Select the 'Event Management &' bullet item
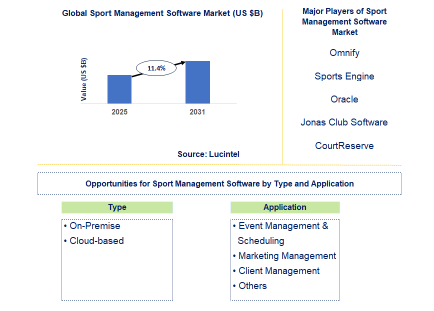The height and width of the screenshot is (311, 434). [x=280, y=226]
